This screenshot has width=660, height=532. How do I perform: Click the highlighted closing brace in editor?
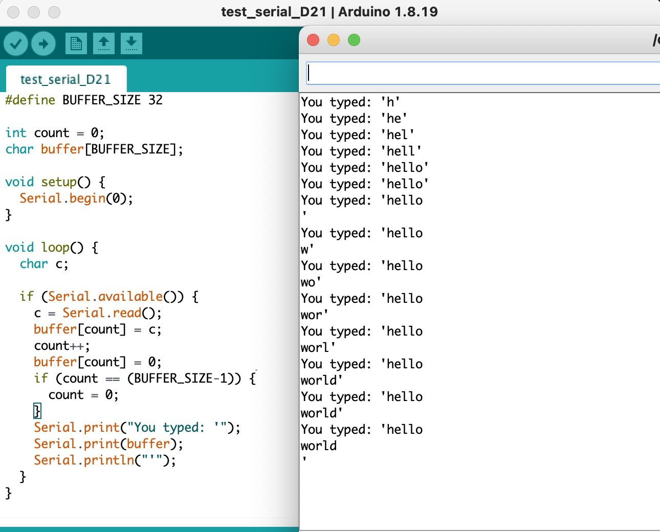(x=37, y=411)
